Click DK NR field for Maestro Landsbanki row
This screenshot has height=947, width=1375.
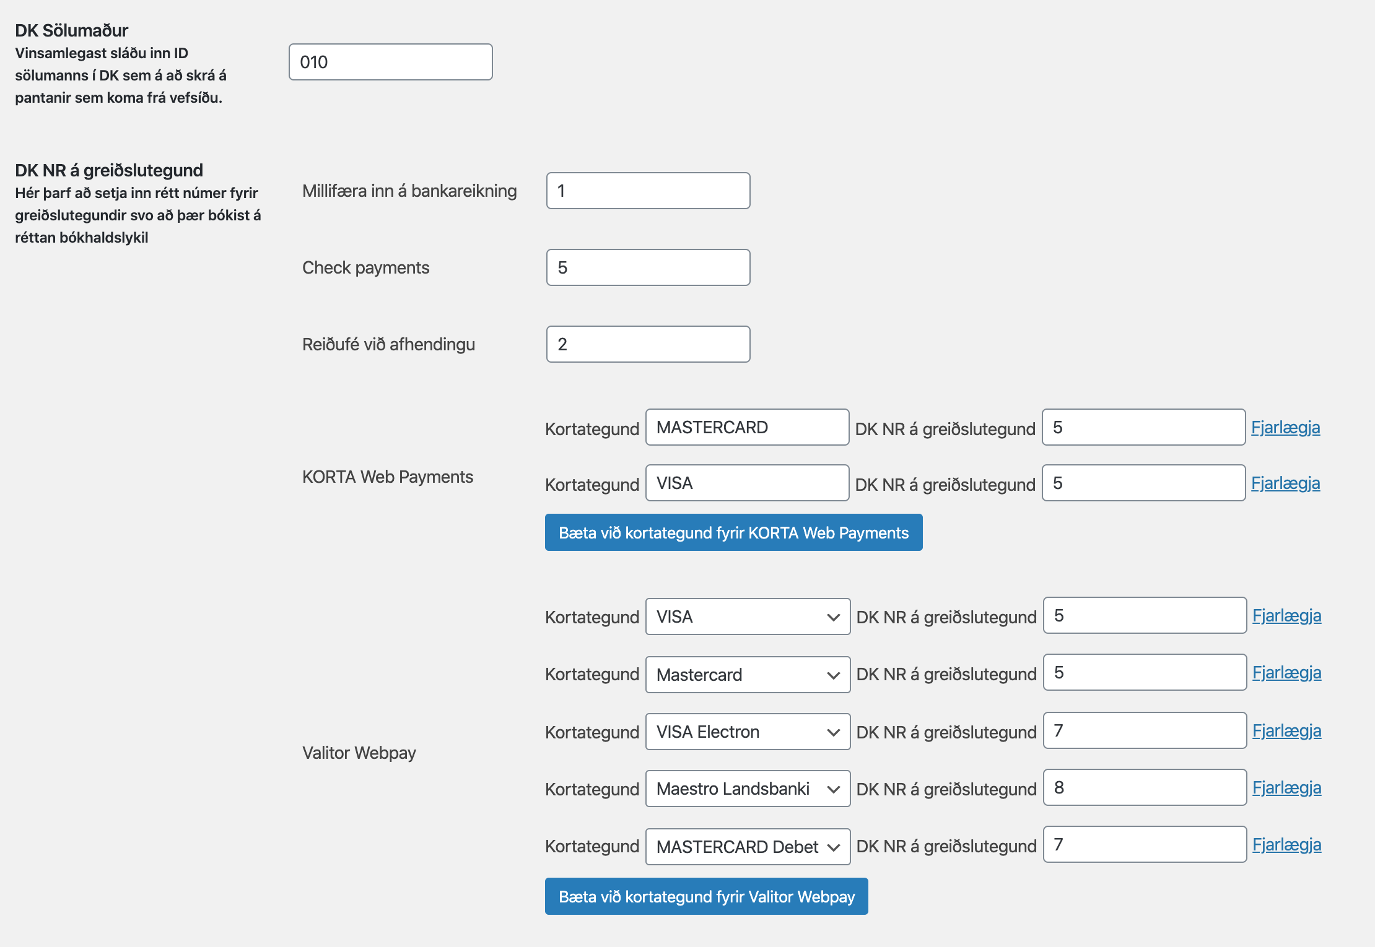1145,787
